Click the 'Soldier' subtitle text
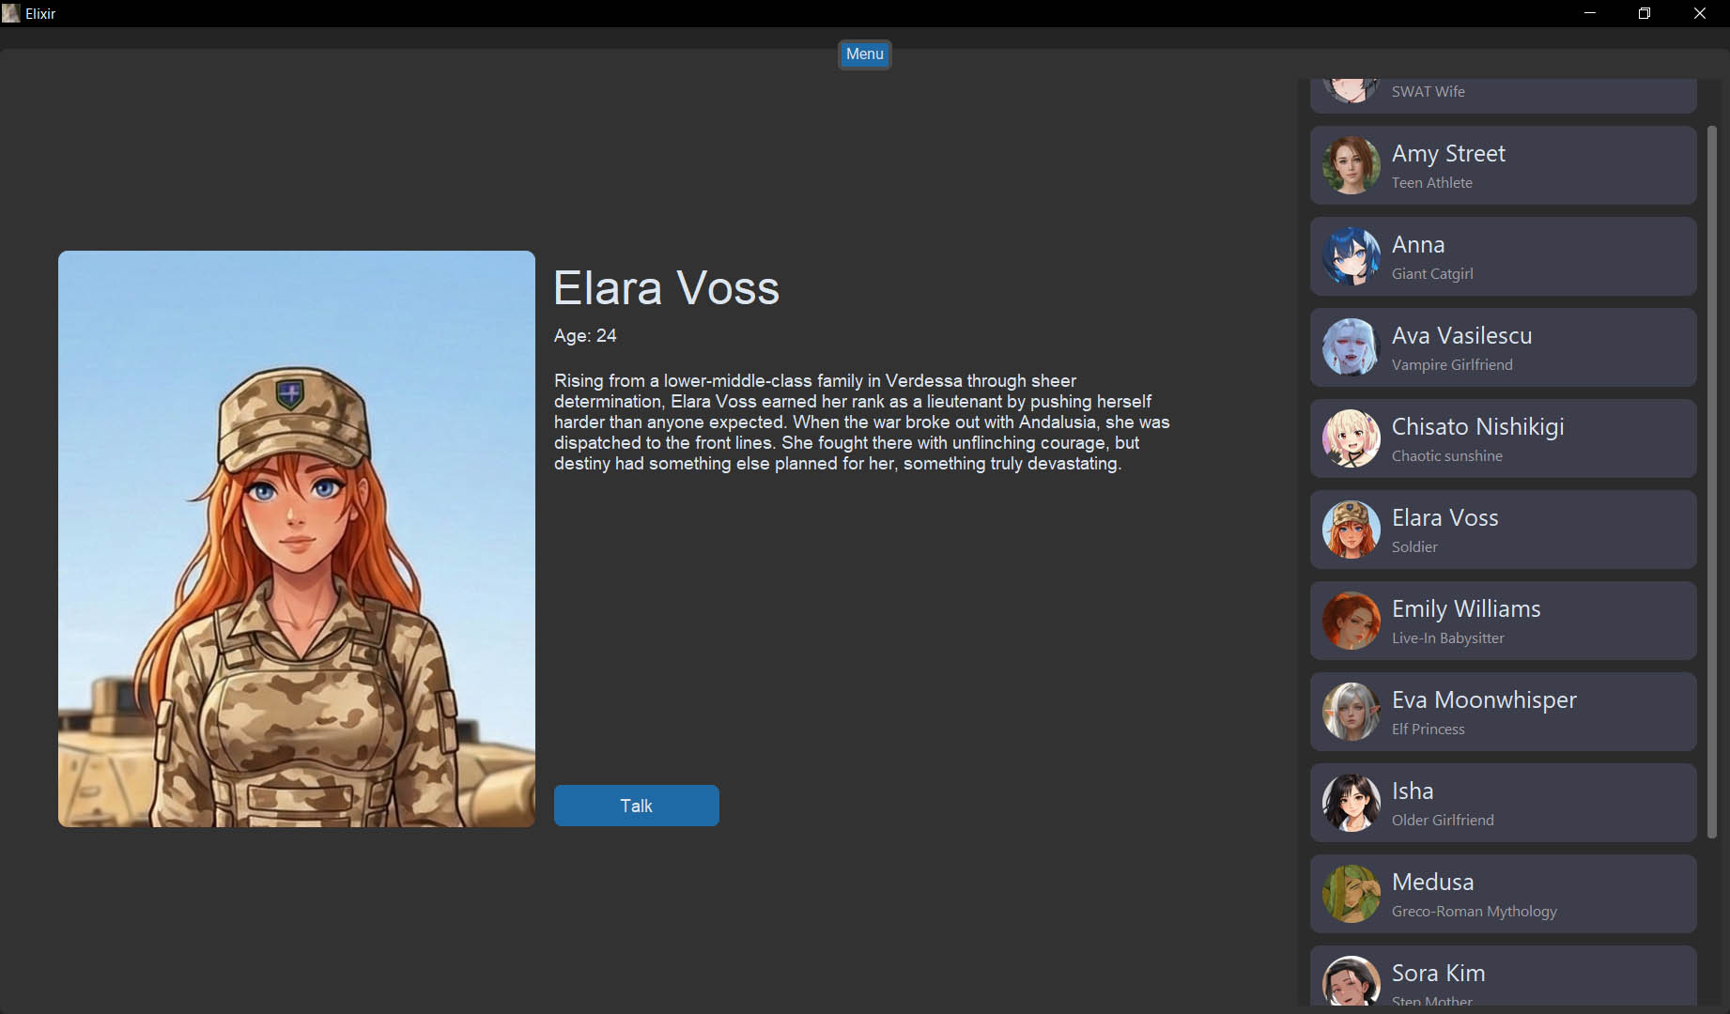The image size is (1730, 1014). pyautogui.click(x=1414, y=547)
